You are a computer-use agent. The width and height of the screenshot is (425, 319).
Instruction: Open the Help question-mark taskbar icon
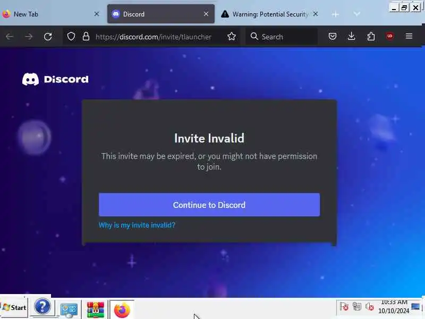[x=42, y=307]
